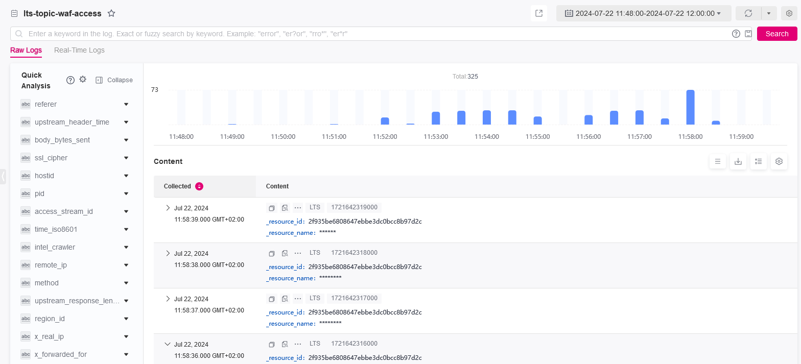Expand the remote_ip field dropdown
Image resolution: width=801 pixels, height=364 pixels.
[x=126, y=265]
